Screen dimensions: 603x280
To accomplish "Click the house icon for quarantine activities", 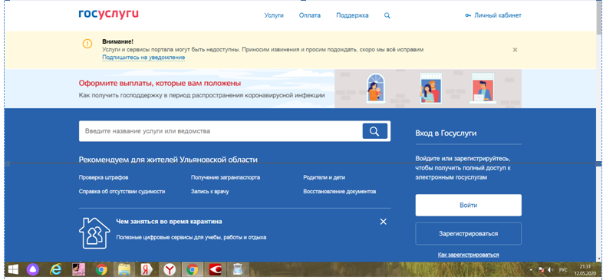I will point(94,232).
